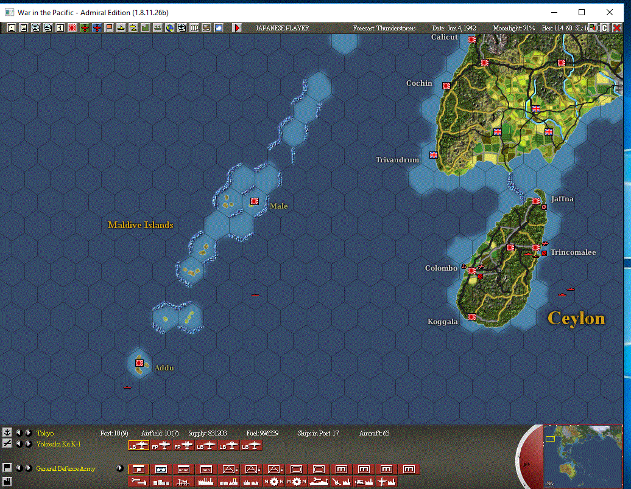631x489 pixels.
Task: Click the Tokyo base name
Action: coord(45,433)
